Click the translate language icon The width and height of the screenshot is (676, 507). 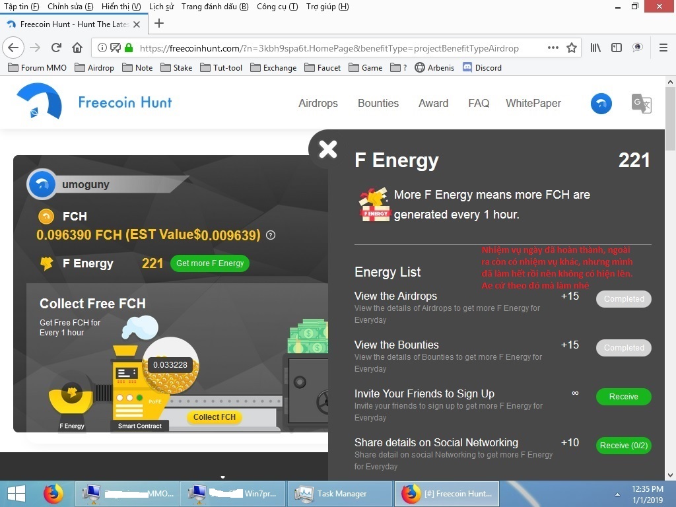coord(641,104)
